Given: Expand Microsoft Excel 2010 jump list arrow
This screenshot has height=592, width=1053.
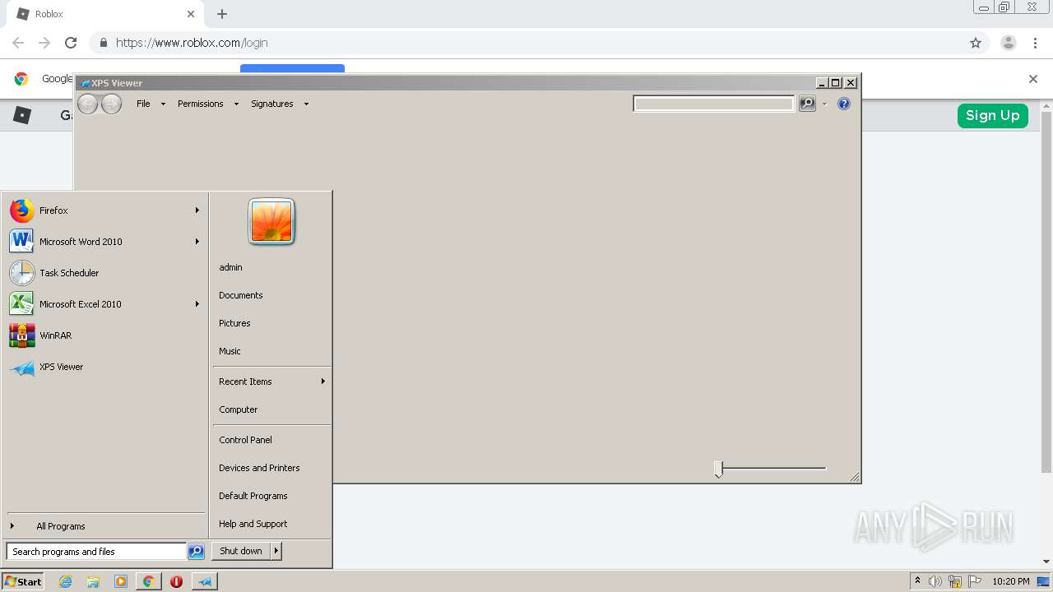Looking at the screenshot, I should (197, 304).
